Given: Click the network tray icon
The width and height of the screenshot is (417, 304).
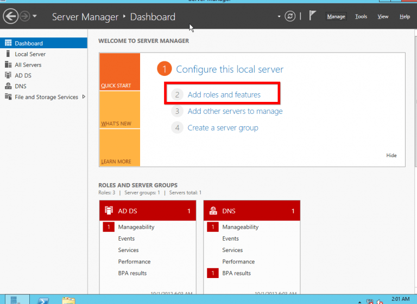Looking at the screenshot, I should (x=370, y=302).
